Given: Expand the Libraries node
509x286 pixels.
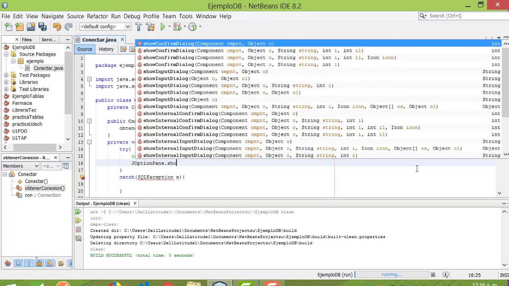Looking at the screenshot, I should (x=6, y=82).
